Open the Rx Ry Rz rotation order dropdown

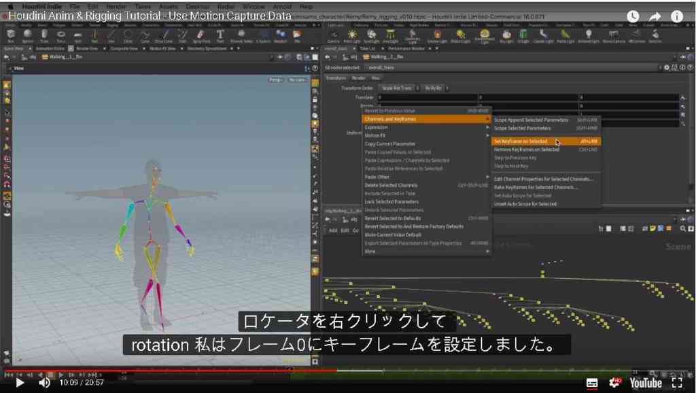pos(435,88)
